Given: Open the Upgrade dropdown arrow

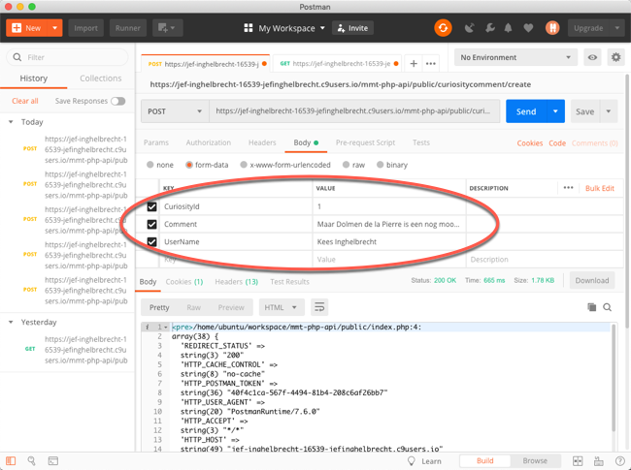Looking at the screenshot, I should click(616, 28).
